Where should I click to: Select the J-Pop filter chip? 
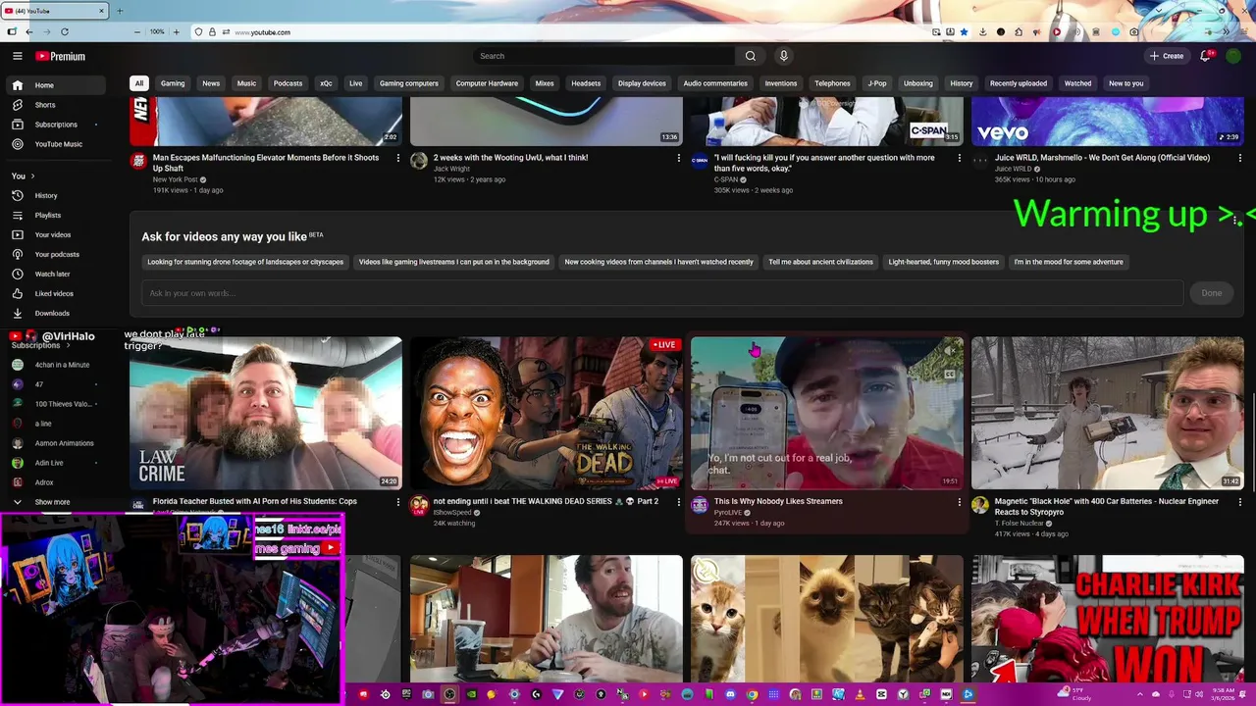pos(877,83)
